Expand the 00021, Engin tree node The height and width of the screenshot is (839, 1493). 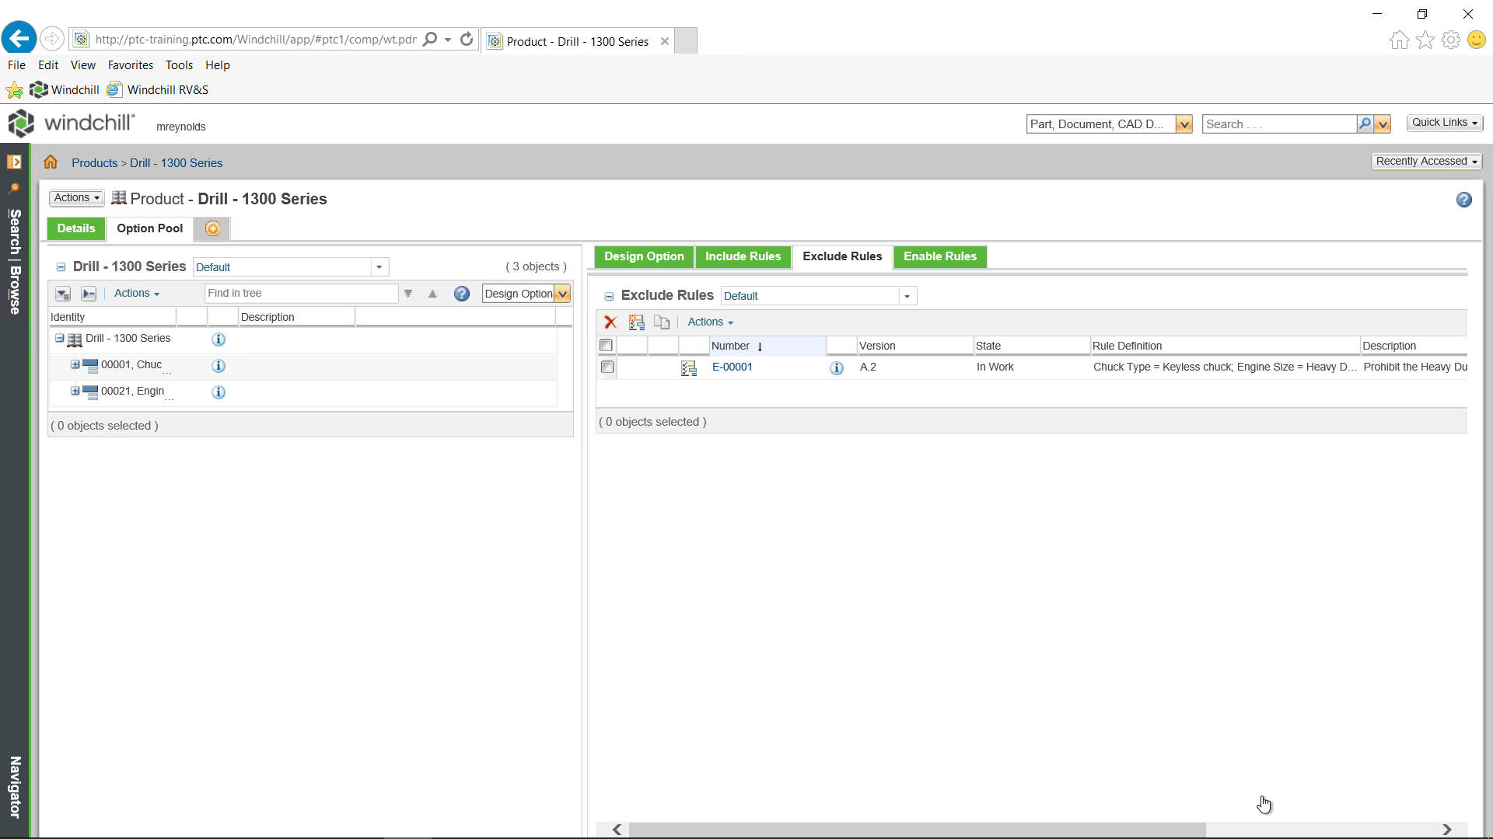point(75,391)
